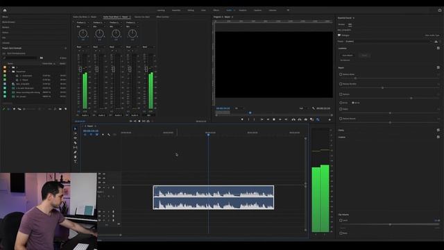This screenshot has width=444, height=250.
Task: Expand the Loudness section
Action: coord(342,48)
